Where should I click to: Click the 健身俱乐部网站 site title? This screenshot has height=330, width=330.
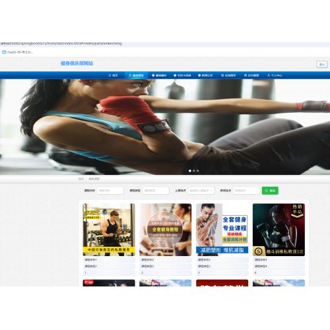[77, 63]
